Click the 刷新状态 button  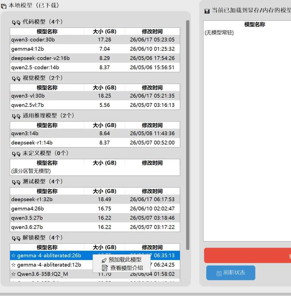[231, 273]
